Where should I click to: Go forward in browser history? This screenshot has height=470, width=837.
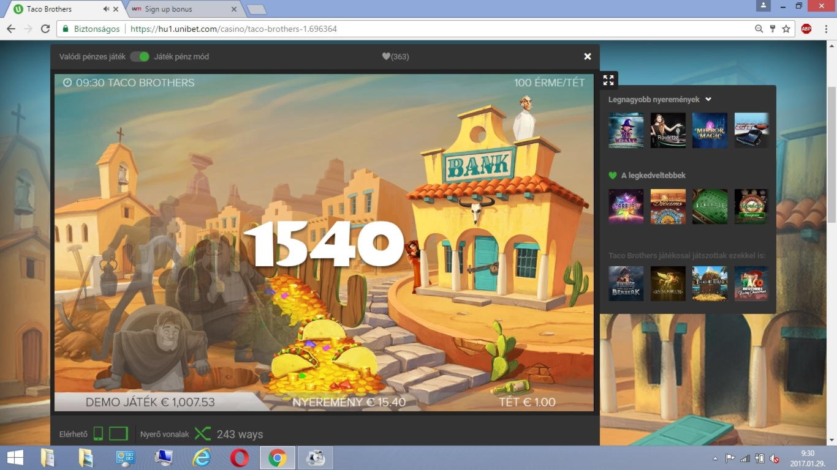tap(28, 29)
